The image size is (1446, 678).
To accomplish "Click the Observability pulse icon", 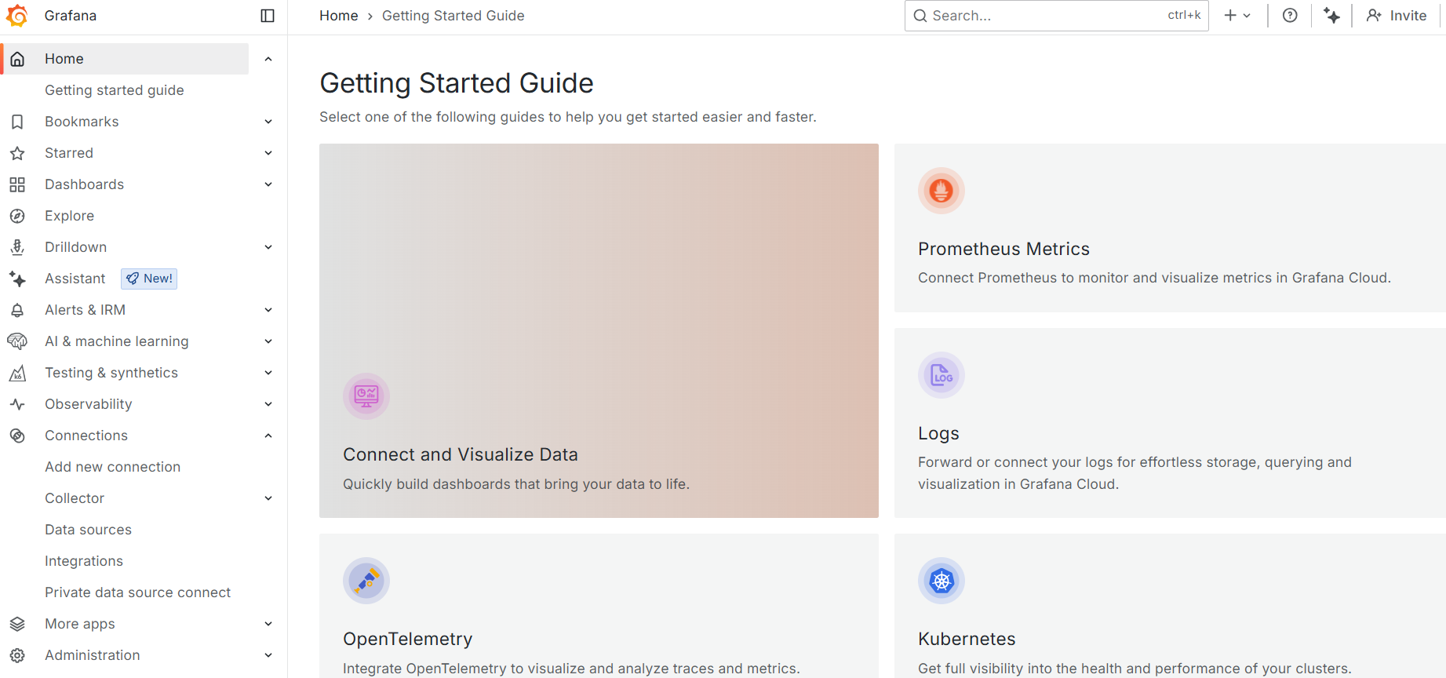I will 17,404.
